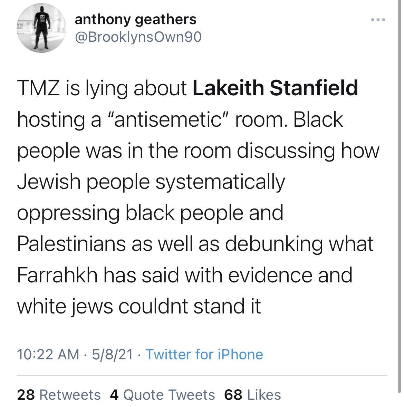This screenshot has height=407, width=404.
Task: Tap the 10:22 AM timestamp
Action: pos(48,354)
